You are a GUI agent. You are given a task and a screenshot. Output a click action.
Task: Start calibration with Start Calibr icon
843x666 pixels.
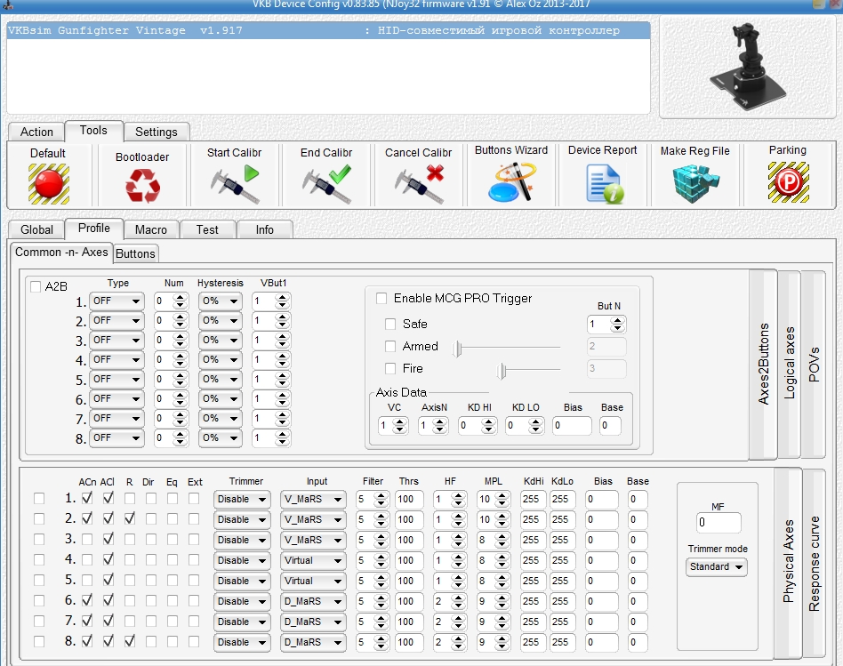[235, 185]
